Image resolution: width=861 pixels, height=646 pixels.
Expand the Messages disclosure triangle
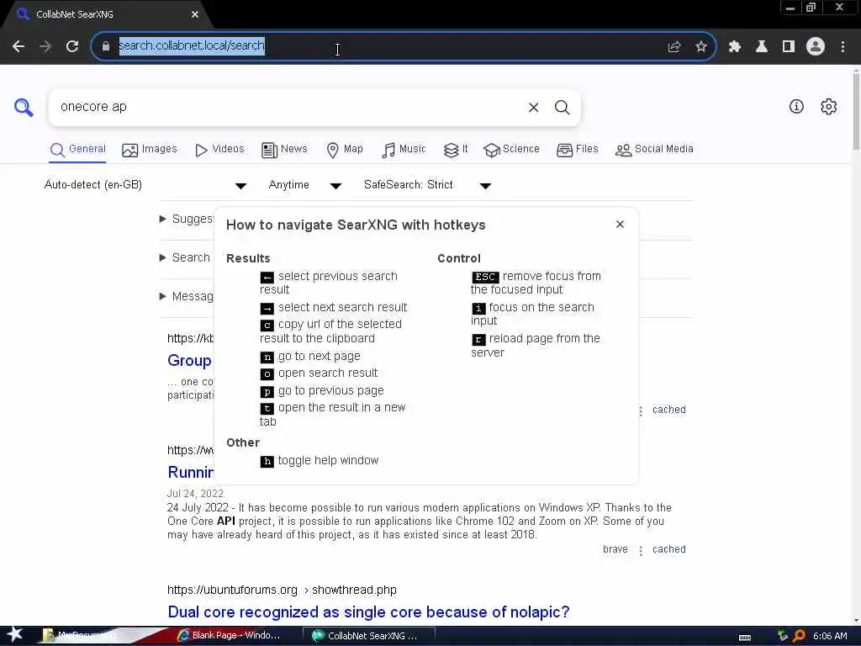(162, 296)
